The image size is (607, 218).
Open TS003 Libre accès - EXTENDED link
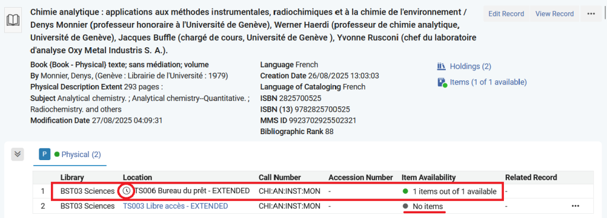pyautogui.click(x=175, y=206)
